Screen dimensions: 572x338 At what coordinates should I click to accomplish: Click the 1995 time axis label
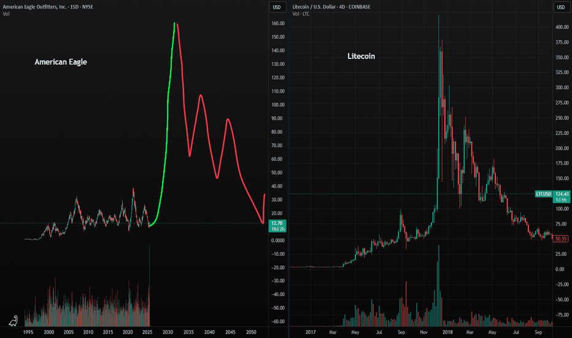point(28,332)
